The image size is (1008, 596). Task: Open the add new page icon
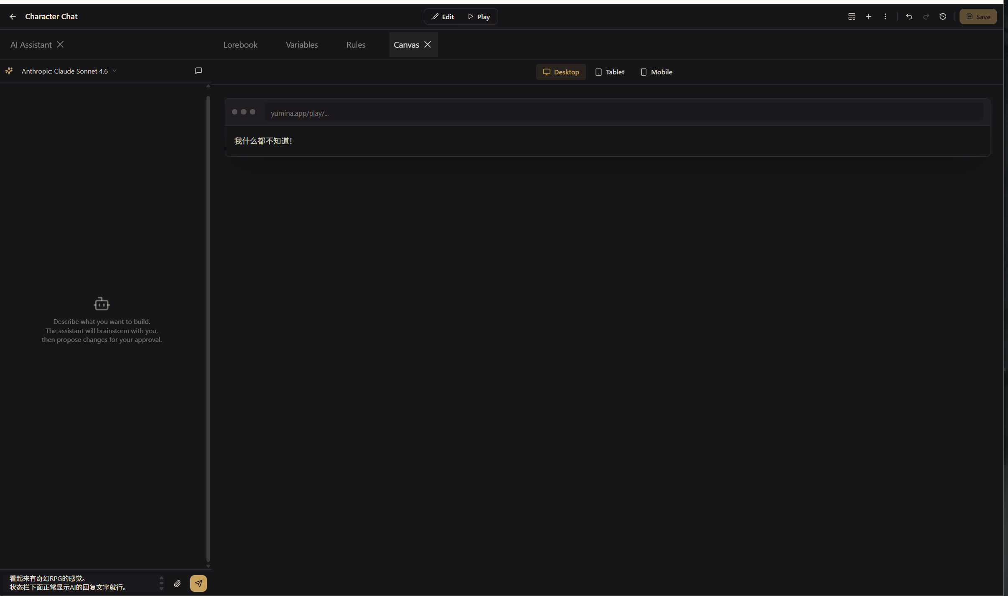pyautogui.click(x=868, y=16)
